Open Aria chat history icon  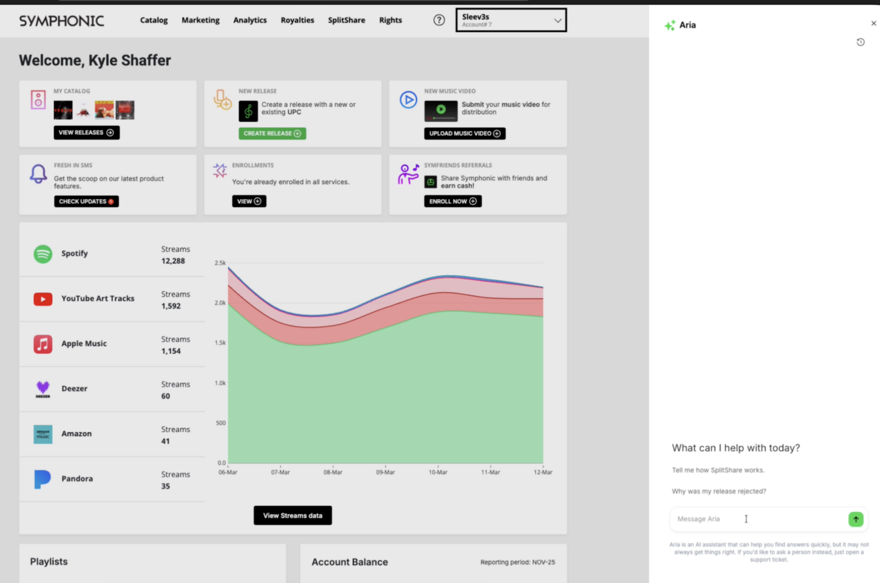[x=860, y=42]
